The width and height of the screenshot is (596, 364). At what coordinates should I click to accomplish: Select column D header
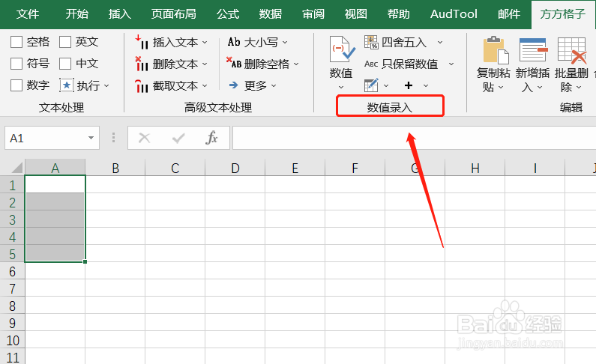tap(235, 167)
